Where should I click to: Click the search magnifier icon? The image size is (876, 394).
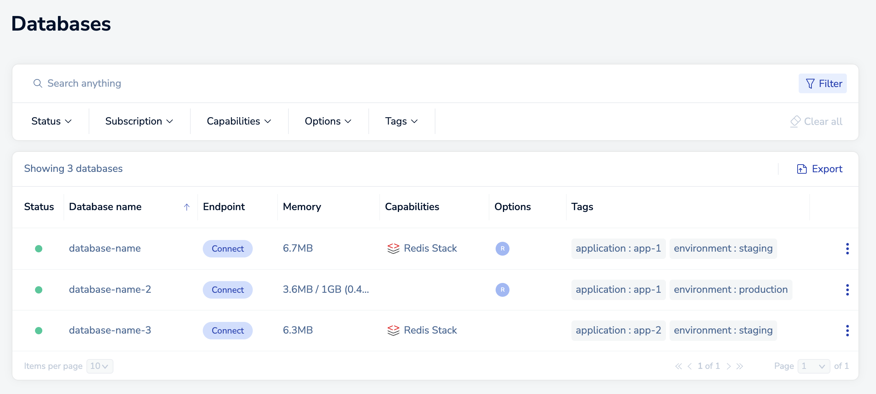(38, 83)
